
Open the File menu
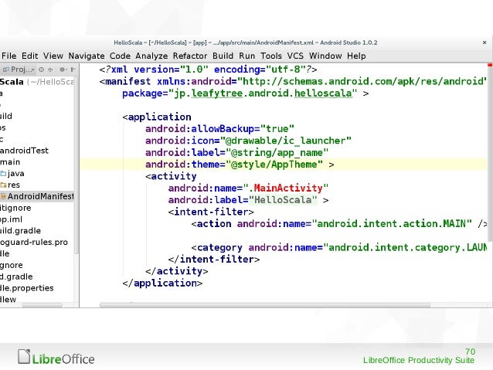click(x=8, y=56)
